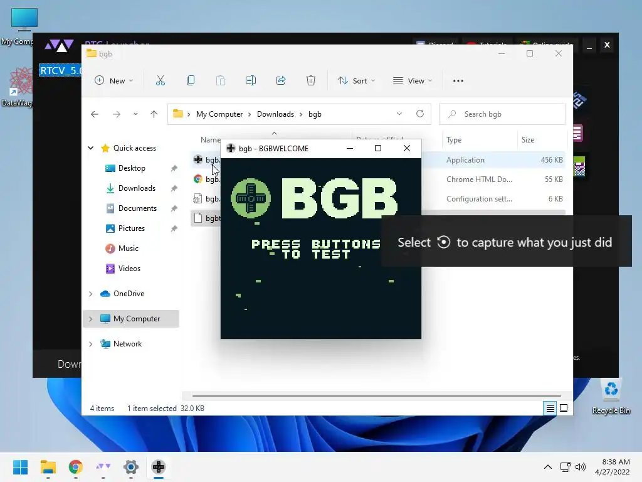Click Name column header
Screen dimensions: 642x482
tap(210, 140)
